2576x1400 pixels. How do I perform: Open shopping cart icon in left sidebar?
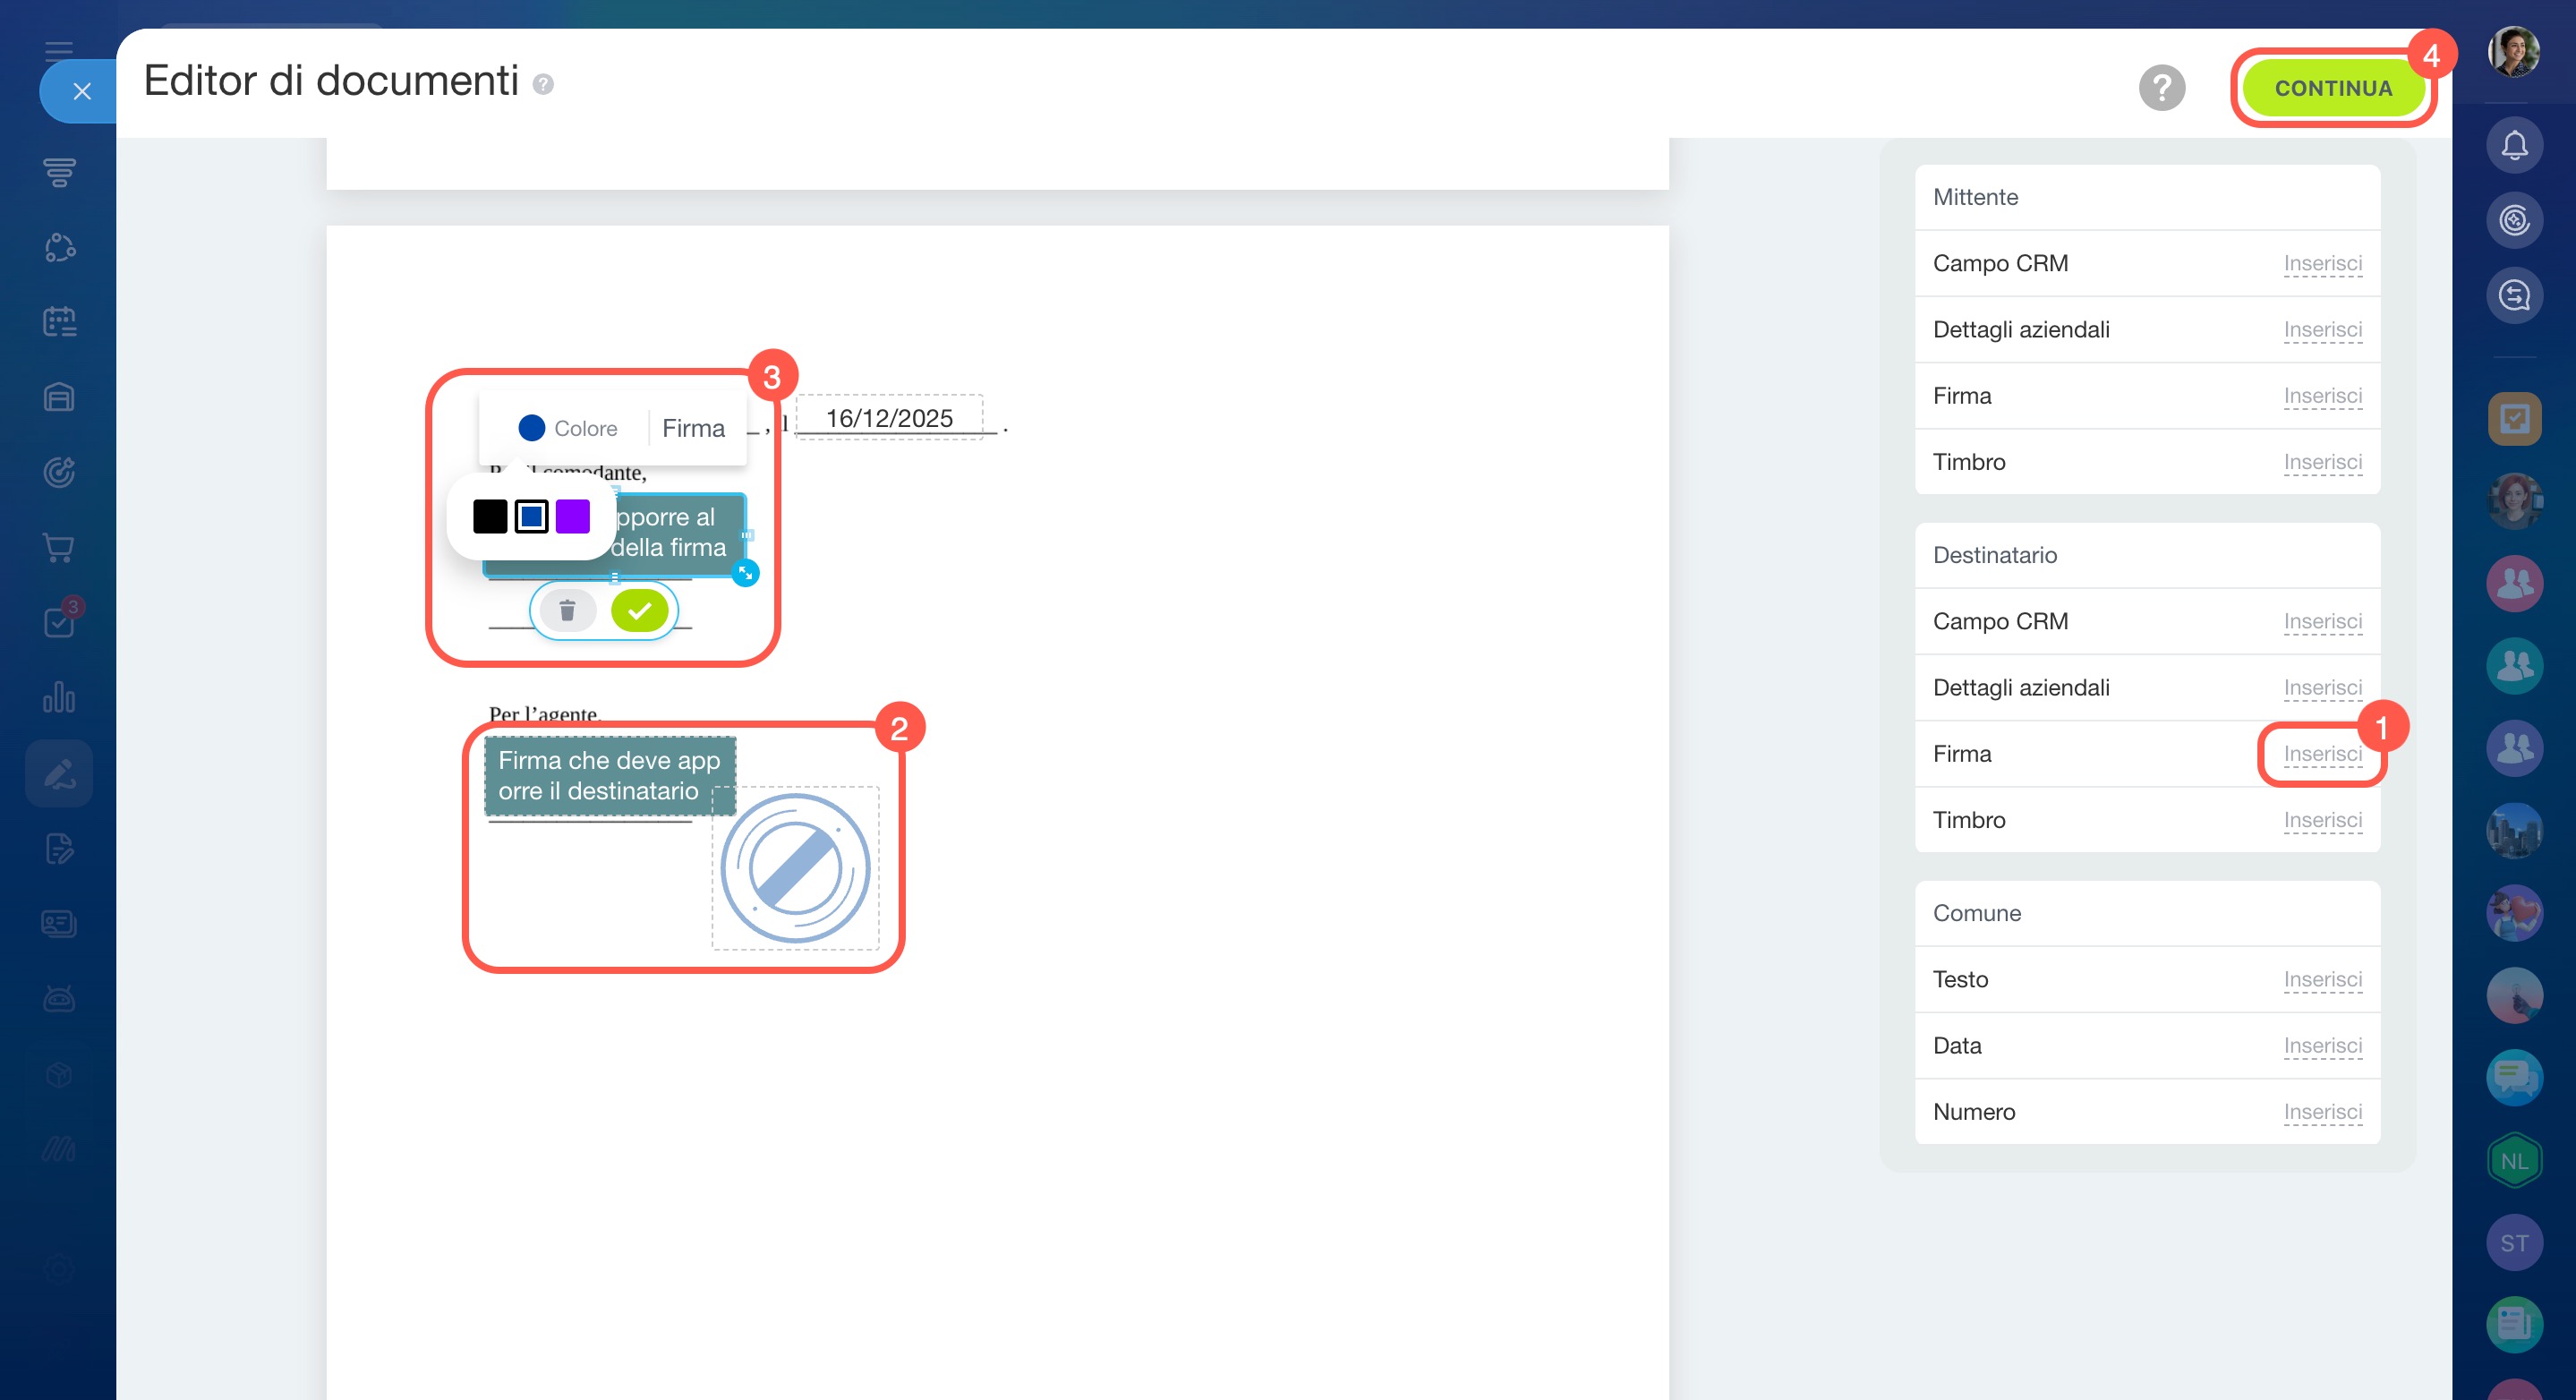[x=59, y=547]
